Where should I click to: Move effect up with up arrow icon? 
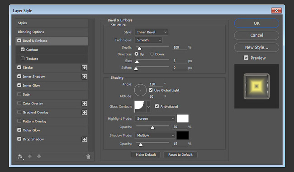[29, 157]
